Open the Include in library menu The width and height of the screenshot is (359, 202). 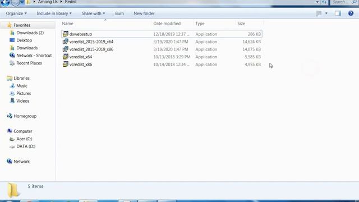pyautogui.click(x=54, y=13)
